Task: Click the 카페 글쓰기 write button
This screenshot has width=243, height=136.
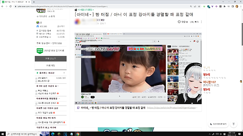Action: tap(51, 58)
